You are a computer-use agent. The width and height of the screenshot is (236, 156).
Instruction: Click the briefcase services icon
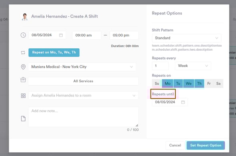pyautogui.click(x=23, y=79)
